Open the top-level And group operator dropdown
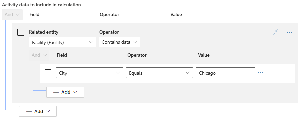The image size is (307, 123). pyautogui.click(x=12, y=15)
